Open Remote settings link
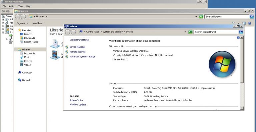 pyautogui.click(x=77, y=52)
